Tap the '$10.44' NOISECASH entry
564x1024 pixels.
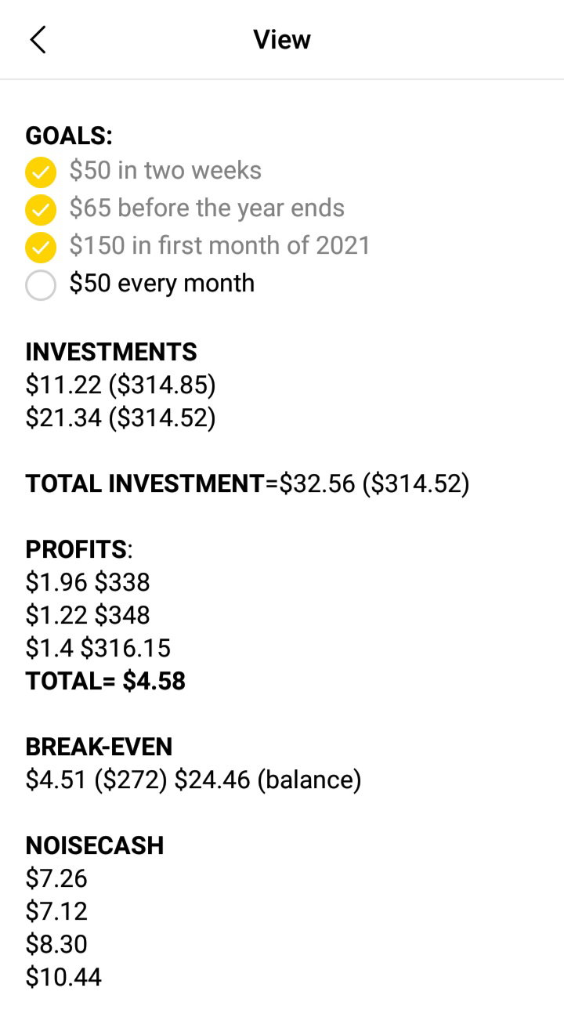click(x=63, y=977)
